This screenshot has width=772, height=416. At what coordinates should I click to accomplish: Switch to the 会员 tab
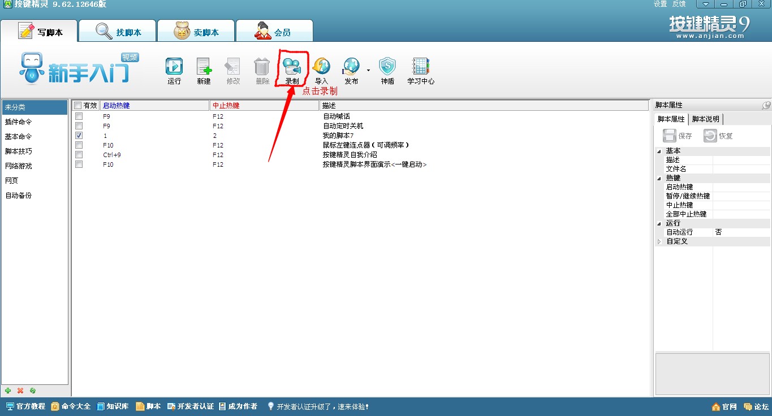[x=274, y=31]
